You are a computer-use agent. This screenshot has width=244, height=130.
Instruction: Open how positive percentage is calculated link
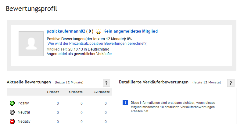pos(97,44)
